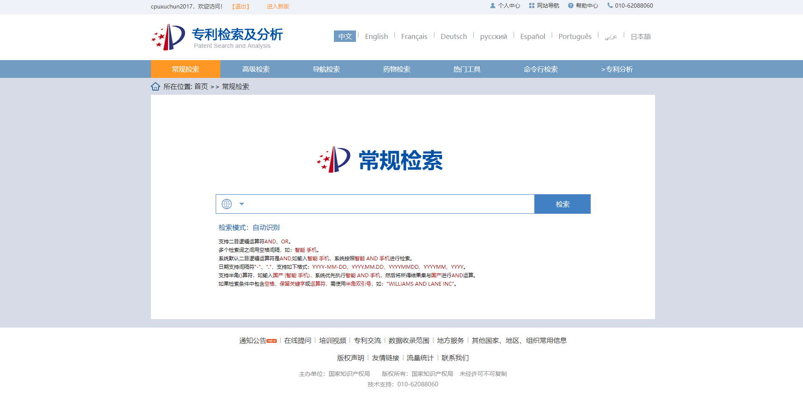Click the date format YYYY-MM-DD hint line

tap(343, 267)
